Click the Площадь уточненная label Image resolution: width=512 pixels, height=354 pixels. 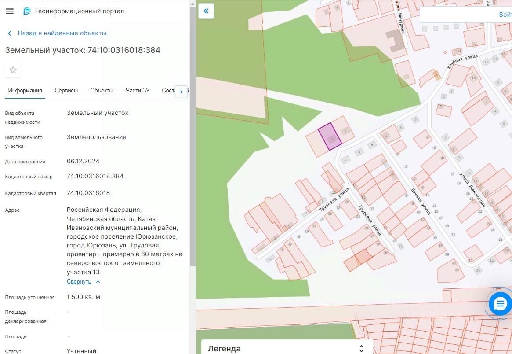tap(30, 297)
